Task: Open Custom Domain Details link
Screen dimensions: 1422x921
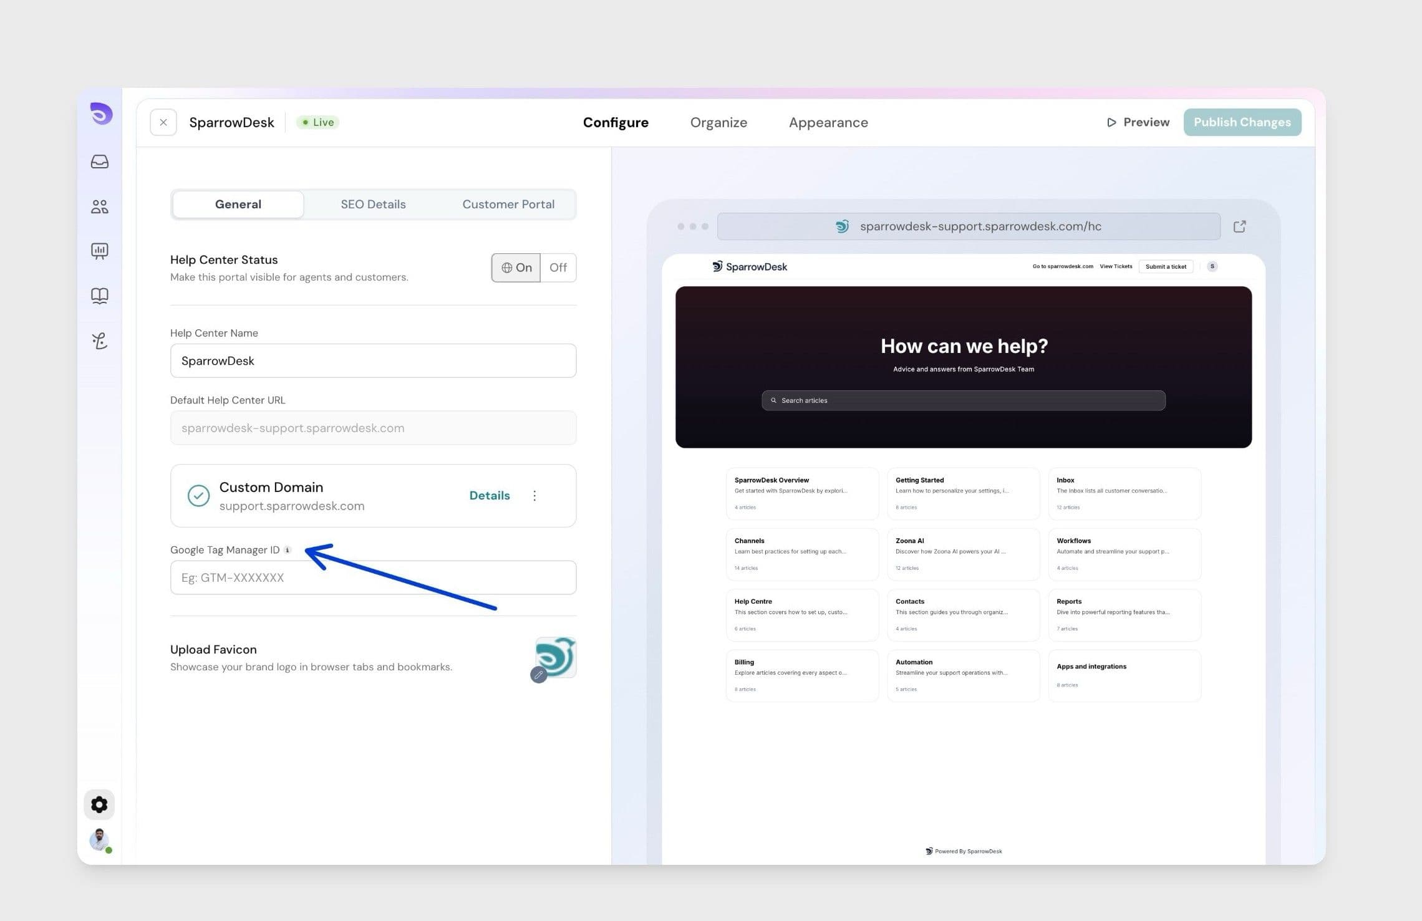Action: [490, 496]
